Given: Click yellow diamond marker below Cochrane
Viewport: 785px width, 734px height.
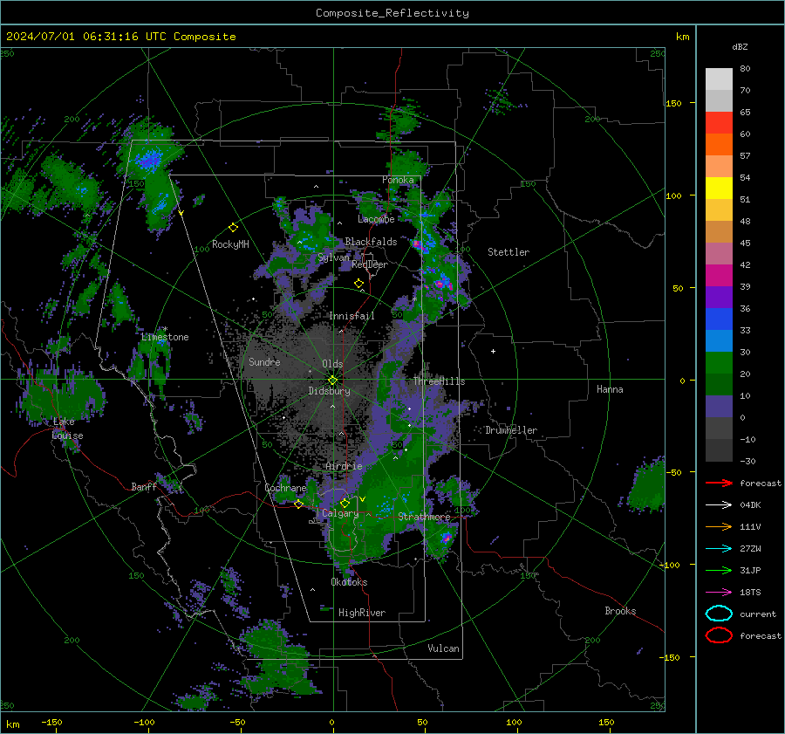Looking at the screenshot, I should point(298,504).
